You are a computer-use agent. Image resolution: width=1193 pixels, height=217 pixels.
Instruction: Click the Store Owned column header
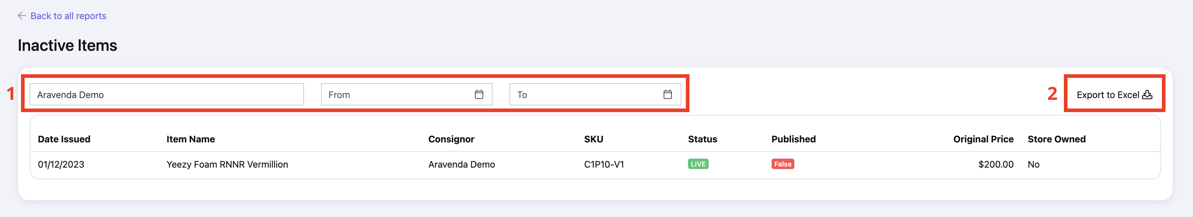coord(1056,139)
